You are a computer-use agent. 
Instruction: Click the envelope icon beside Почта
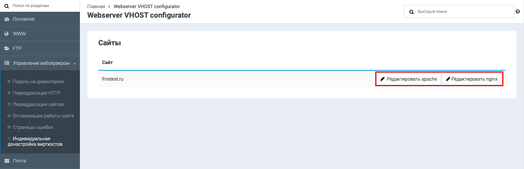pos(7,161)
